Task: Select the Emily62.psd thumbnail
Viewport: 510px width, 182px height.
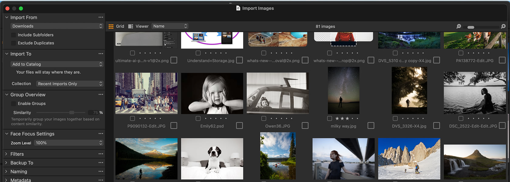Action: click(x=212, y=93)
